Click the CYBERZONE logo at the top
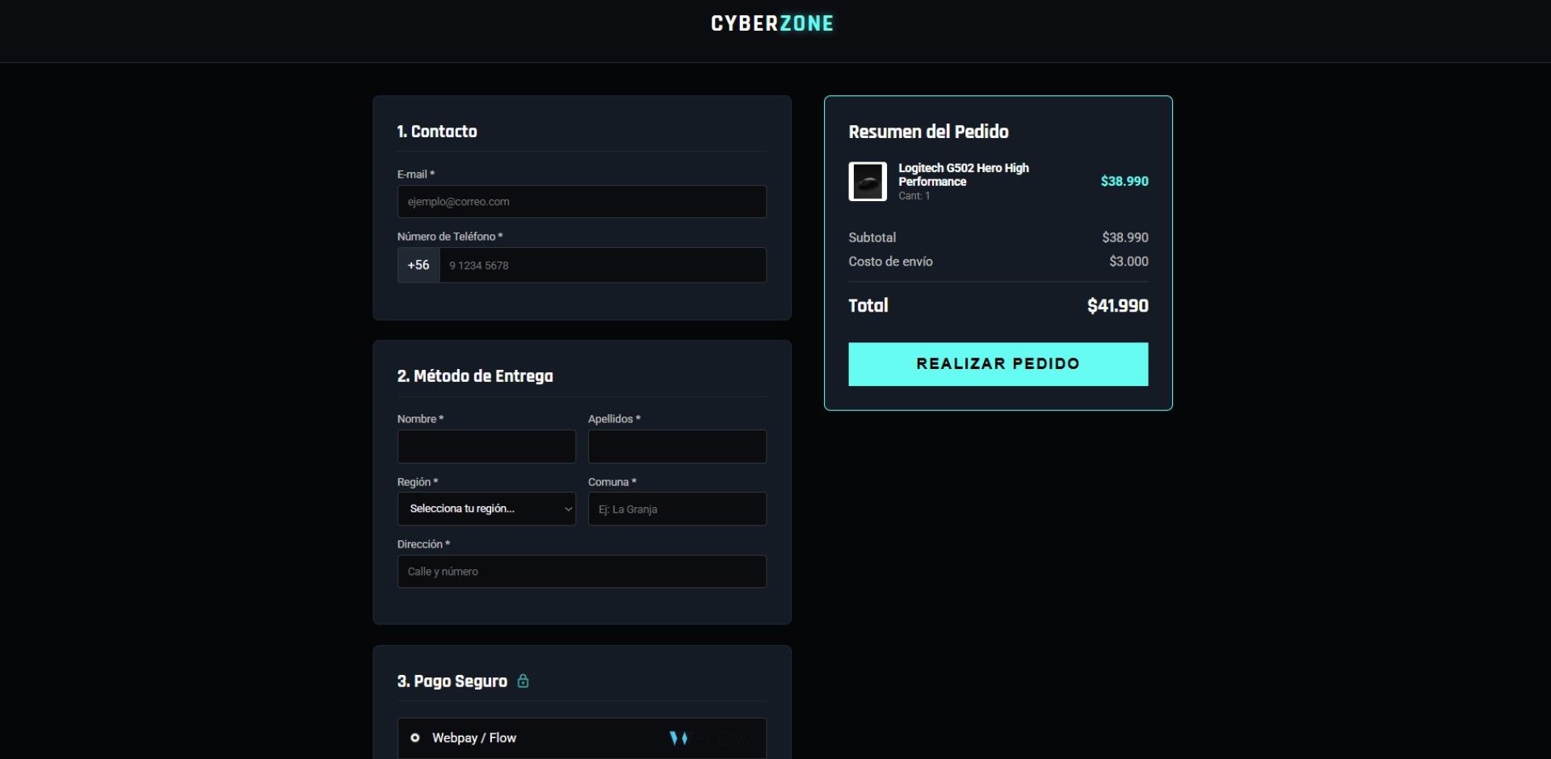1551x759 pixels. [x=771, y=23]
